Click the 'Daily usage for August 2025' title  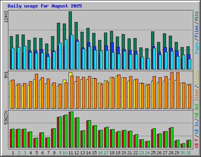pos(45,6)
